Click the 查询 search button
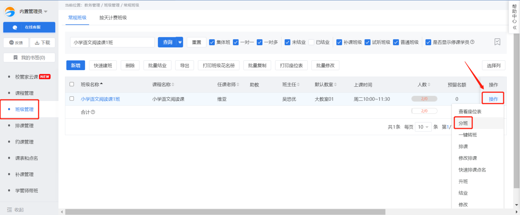 (167, 42)
